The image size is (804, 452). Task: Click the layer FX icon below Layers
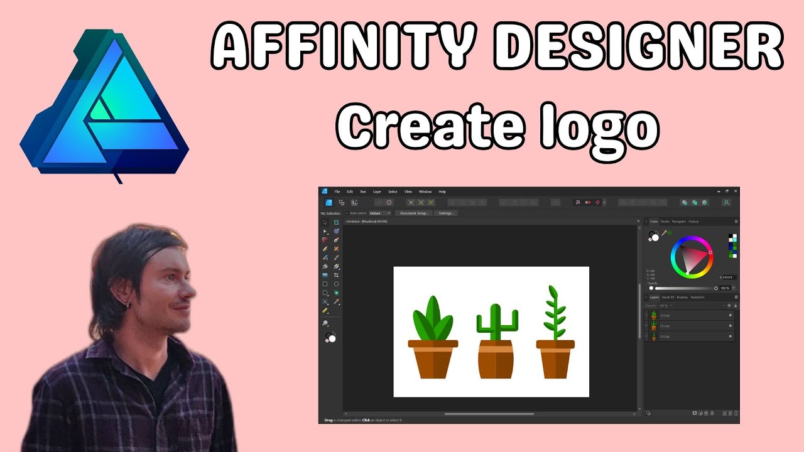point(706,413)
